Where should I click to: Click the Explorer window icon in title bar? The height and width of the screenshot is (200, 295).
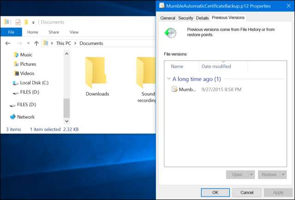point(7,22)
